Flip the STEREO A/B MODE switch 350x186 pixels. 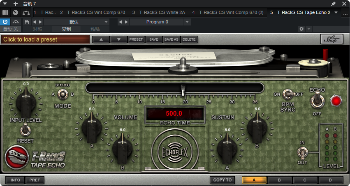[63, 94]
